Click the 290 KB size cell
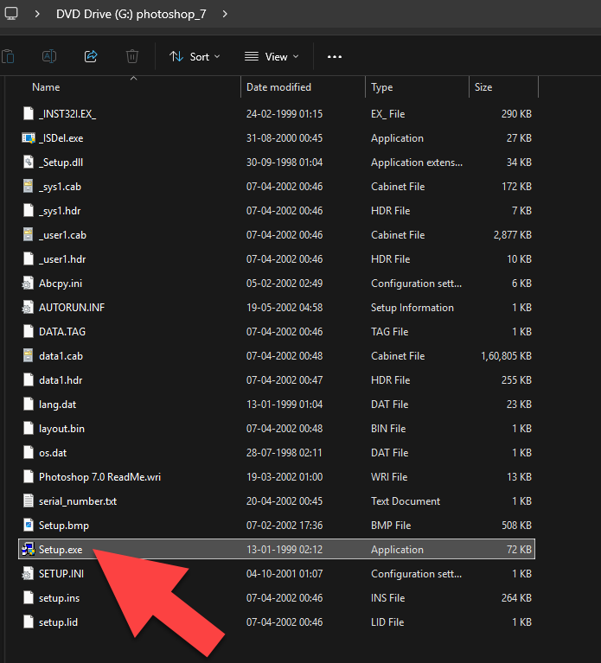The width and height of the screenshot is (601, 663). (516, 114)
